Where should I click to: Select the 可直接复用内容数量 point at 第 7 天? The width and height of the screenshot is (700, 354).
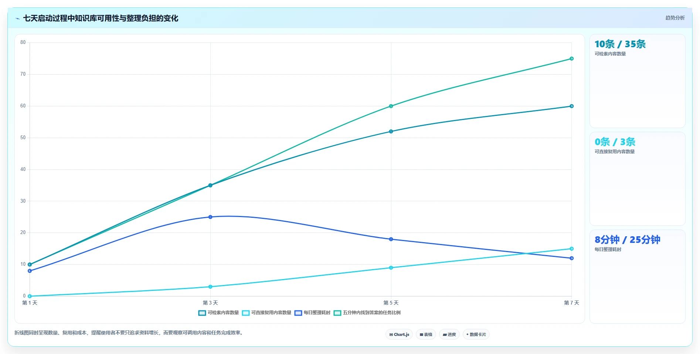[x=571, y=249]
